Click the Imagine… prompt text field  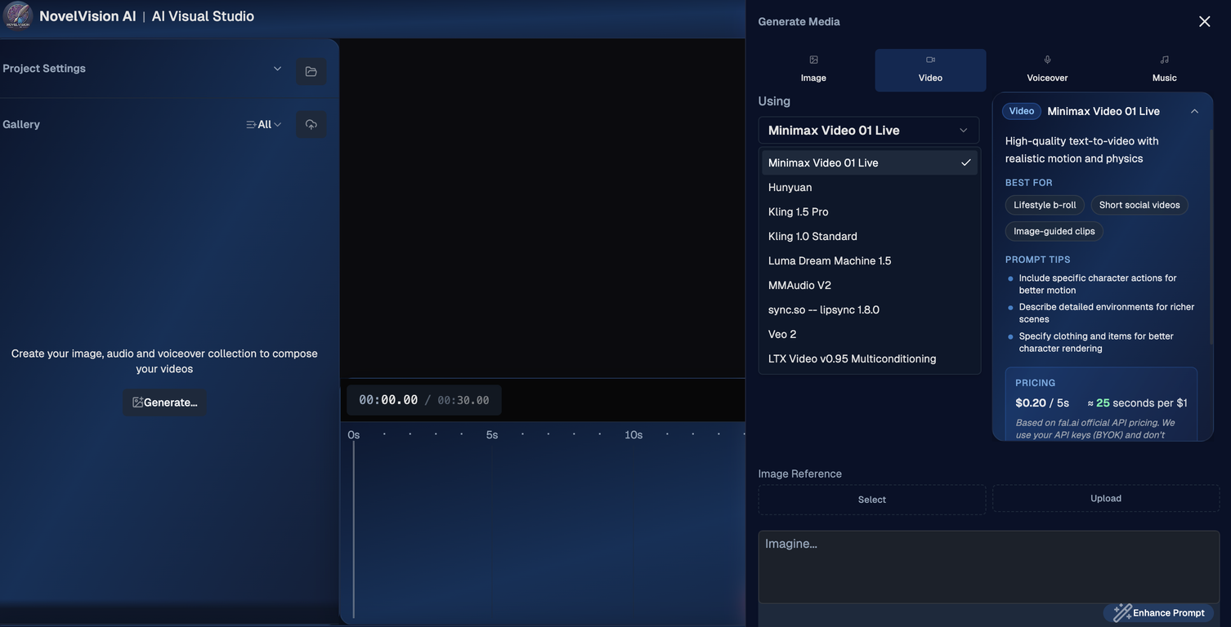(x=988, y=567)
